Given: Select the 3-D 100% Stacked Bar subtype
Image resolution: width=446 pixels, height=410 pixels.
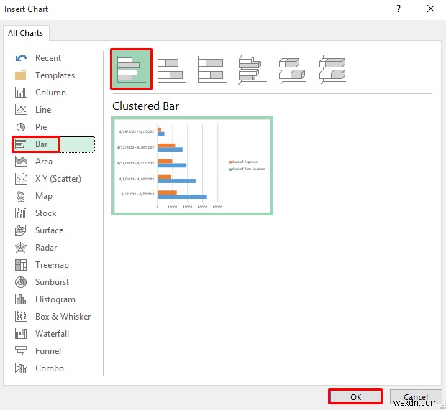Looking at the screenshot, I should click(332, 70).
